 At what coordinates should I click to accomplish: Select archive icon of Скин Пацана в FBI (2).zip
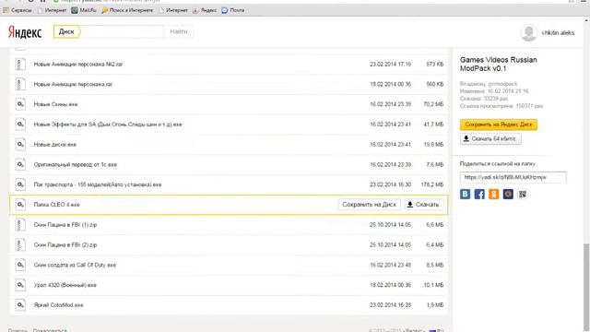(x=20, y=244)
